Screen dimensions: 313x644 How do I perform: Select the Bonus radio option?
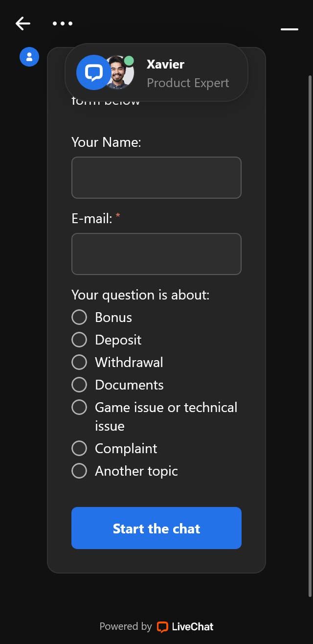tap(79, 317)
